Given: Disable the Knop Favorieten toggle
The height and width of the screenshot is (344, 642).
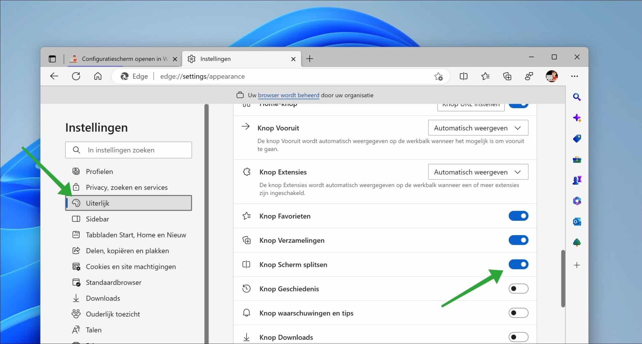Looking at the screenshot, I should [519, 216].
